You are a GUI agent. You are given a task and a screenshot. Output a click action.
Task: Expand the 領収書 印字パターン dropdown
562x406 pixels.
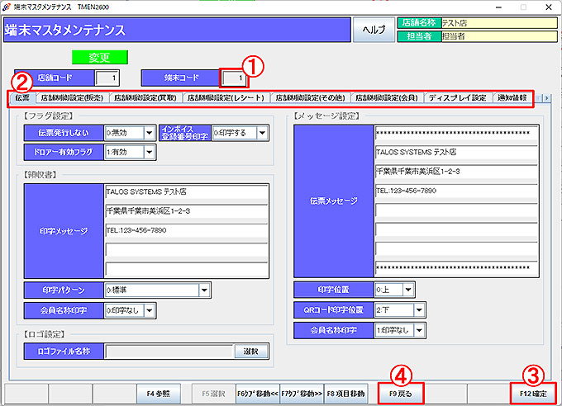click(204, 290)
